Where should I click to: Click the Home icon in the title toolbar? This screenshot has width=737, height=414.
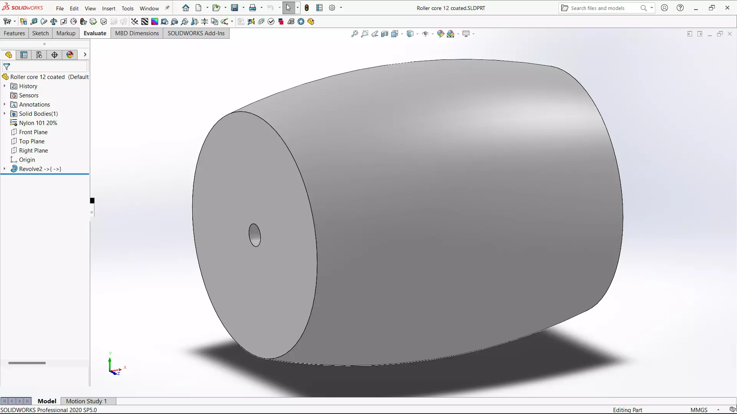(186, 8)
